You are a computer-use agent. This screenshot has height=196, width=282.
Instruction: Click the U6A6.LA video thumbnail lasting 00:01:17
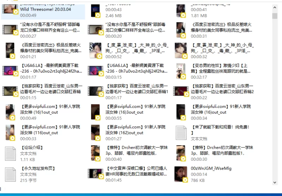[x=10, y=71]
